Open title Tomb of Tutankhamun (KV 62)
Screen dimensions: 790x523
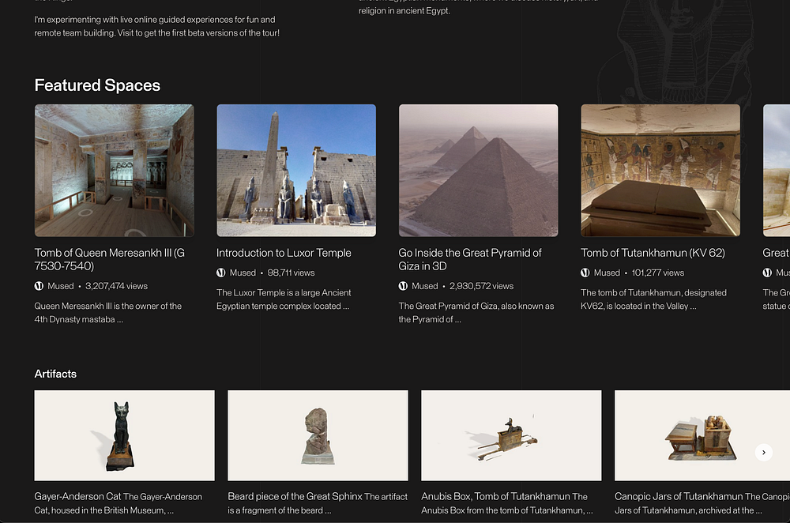point(653,253)
